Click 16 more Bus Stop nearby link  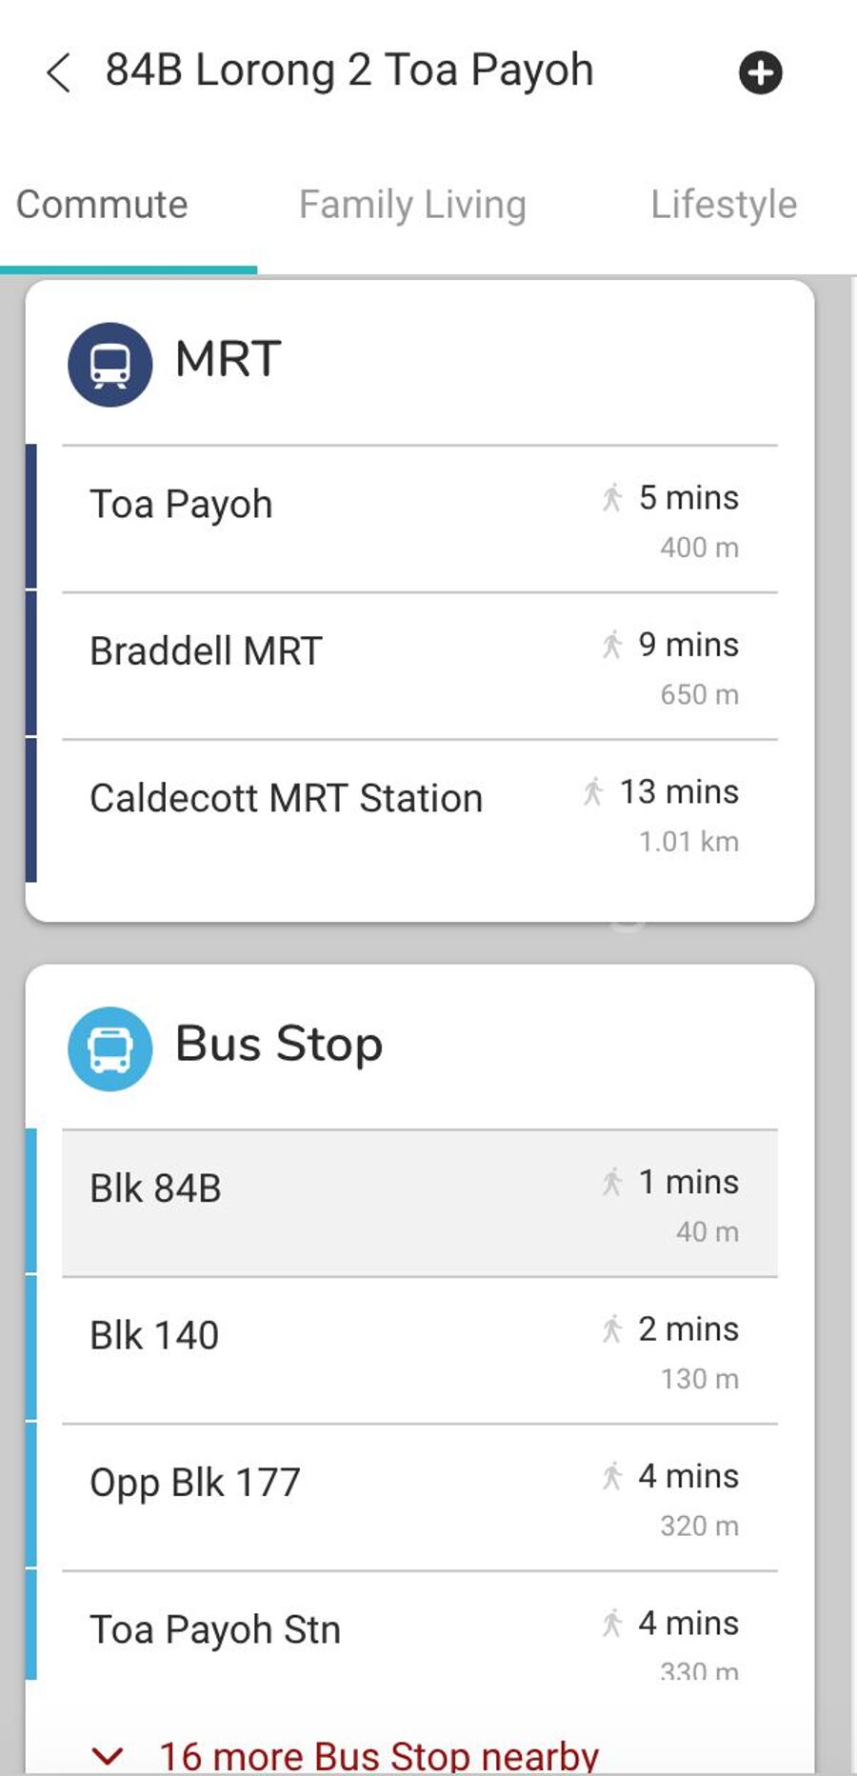(x=379, y=1755)
